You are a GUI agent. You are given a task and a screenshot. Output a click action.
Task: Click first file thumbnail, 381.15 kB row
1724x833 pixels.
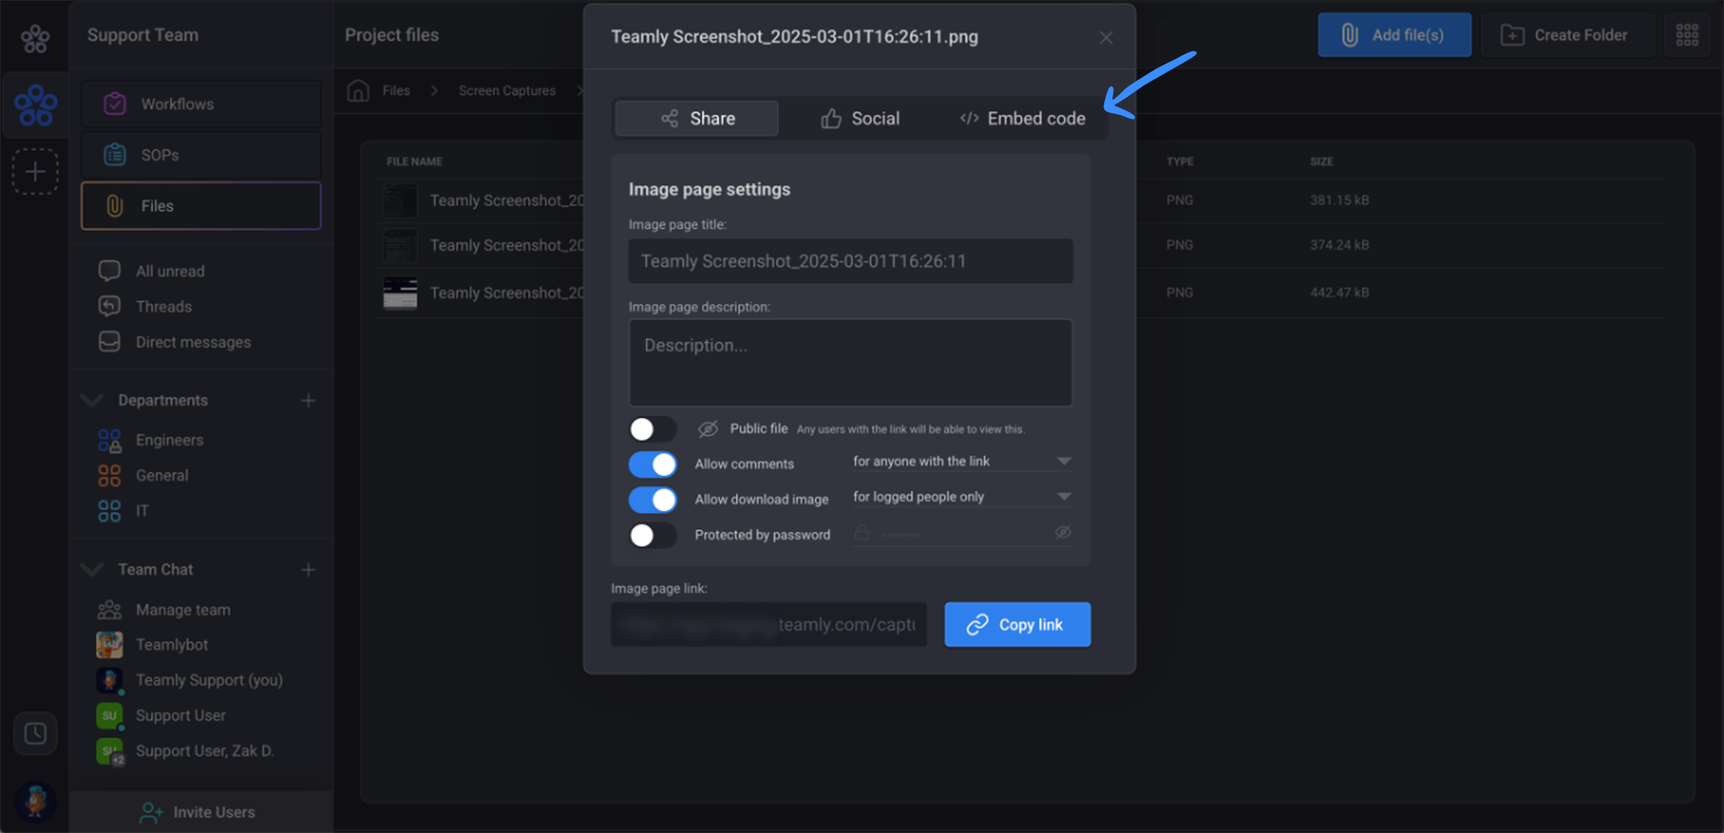[x=400, y=200]
